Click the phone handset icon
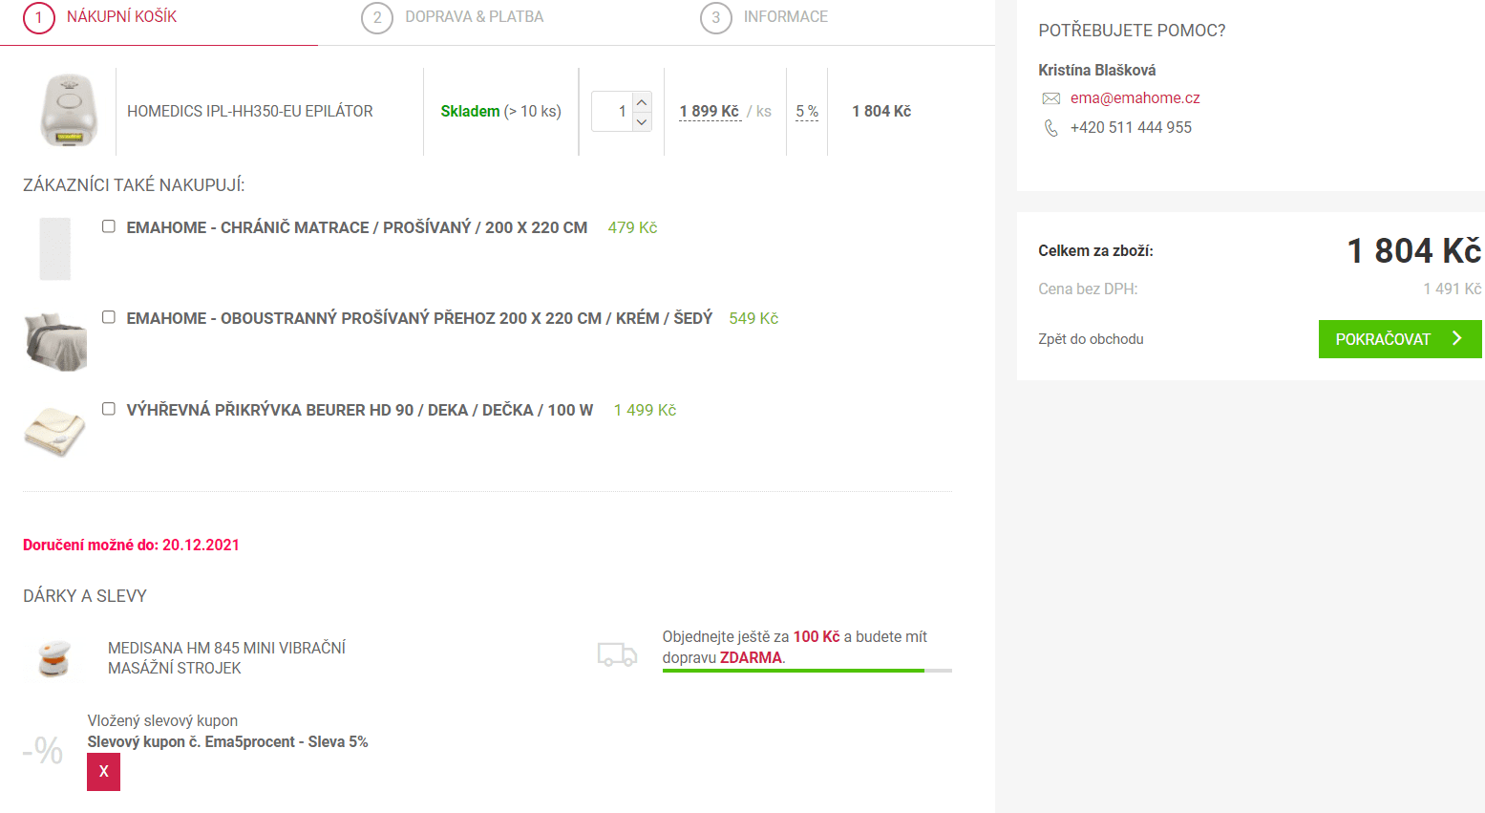This screenshot has height=813, width=1485. click(1050, 128)
